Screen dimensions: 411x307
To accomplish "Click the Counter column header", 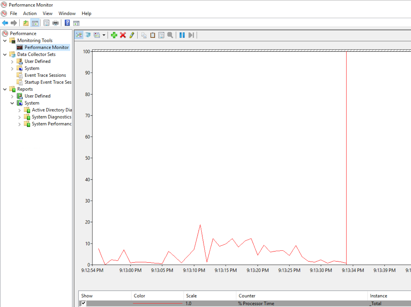I will (x=302, y=296).
